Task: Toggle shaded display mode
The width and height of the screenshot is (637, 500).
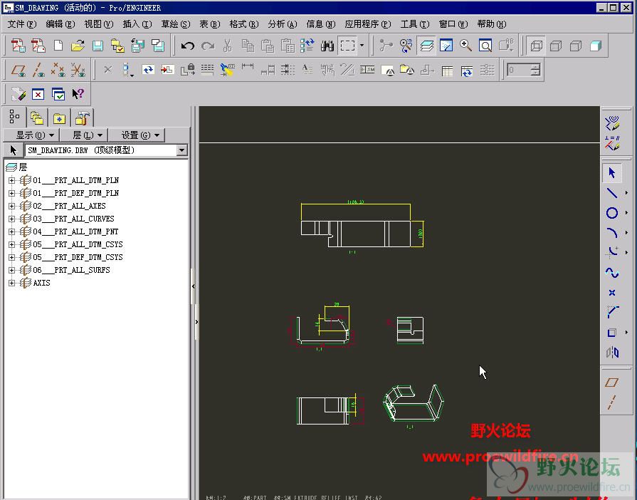Action: click(596, 46)
